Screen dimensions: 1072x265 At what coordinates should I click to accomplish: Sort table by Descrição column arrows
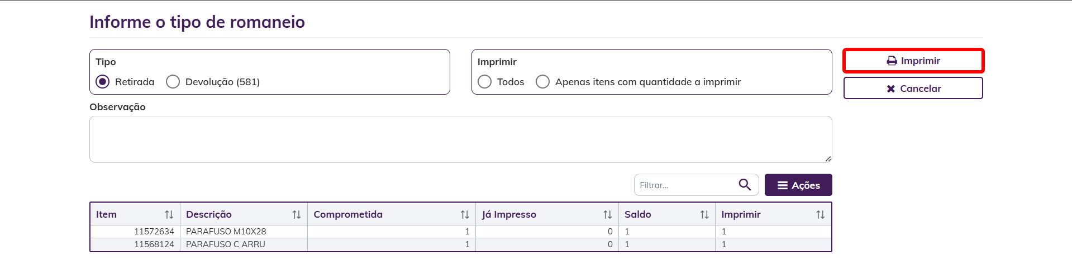[296, 214]
